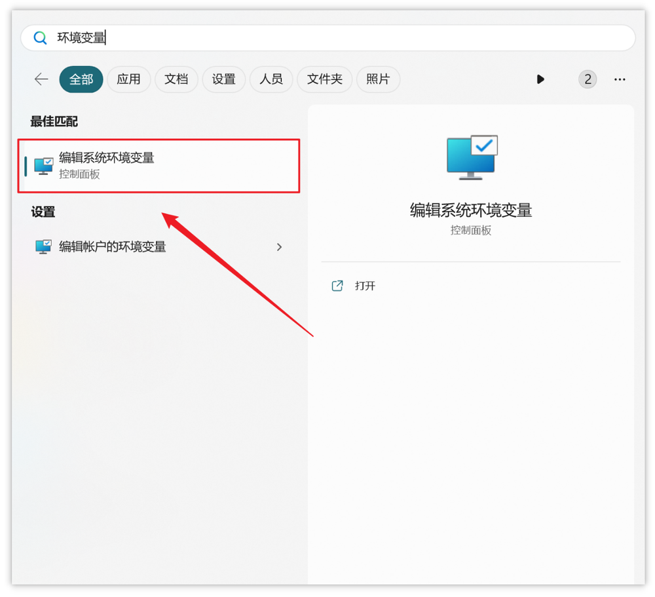Switch to the 文件夹 tab
The height and width of the screenshot is (597, 655).
click(324, 79)
